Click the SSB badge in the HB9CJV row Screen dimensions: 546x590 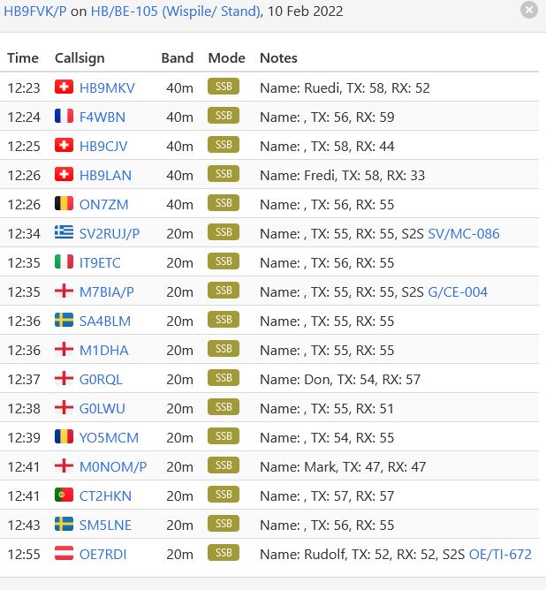[224, 145]
